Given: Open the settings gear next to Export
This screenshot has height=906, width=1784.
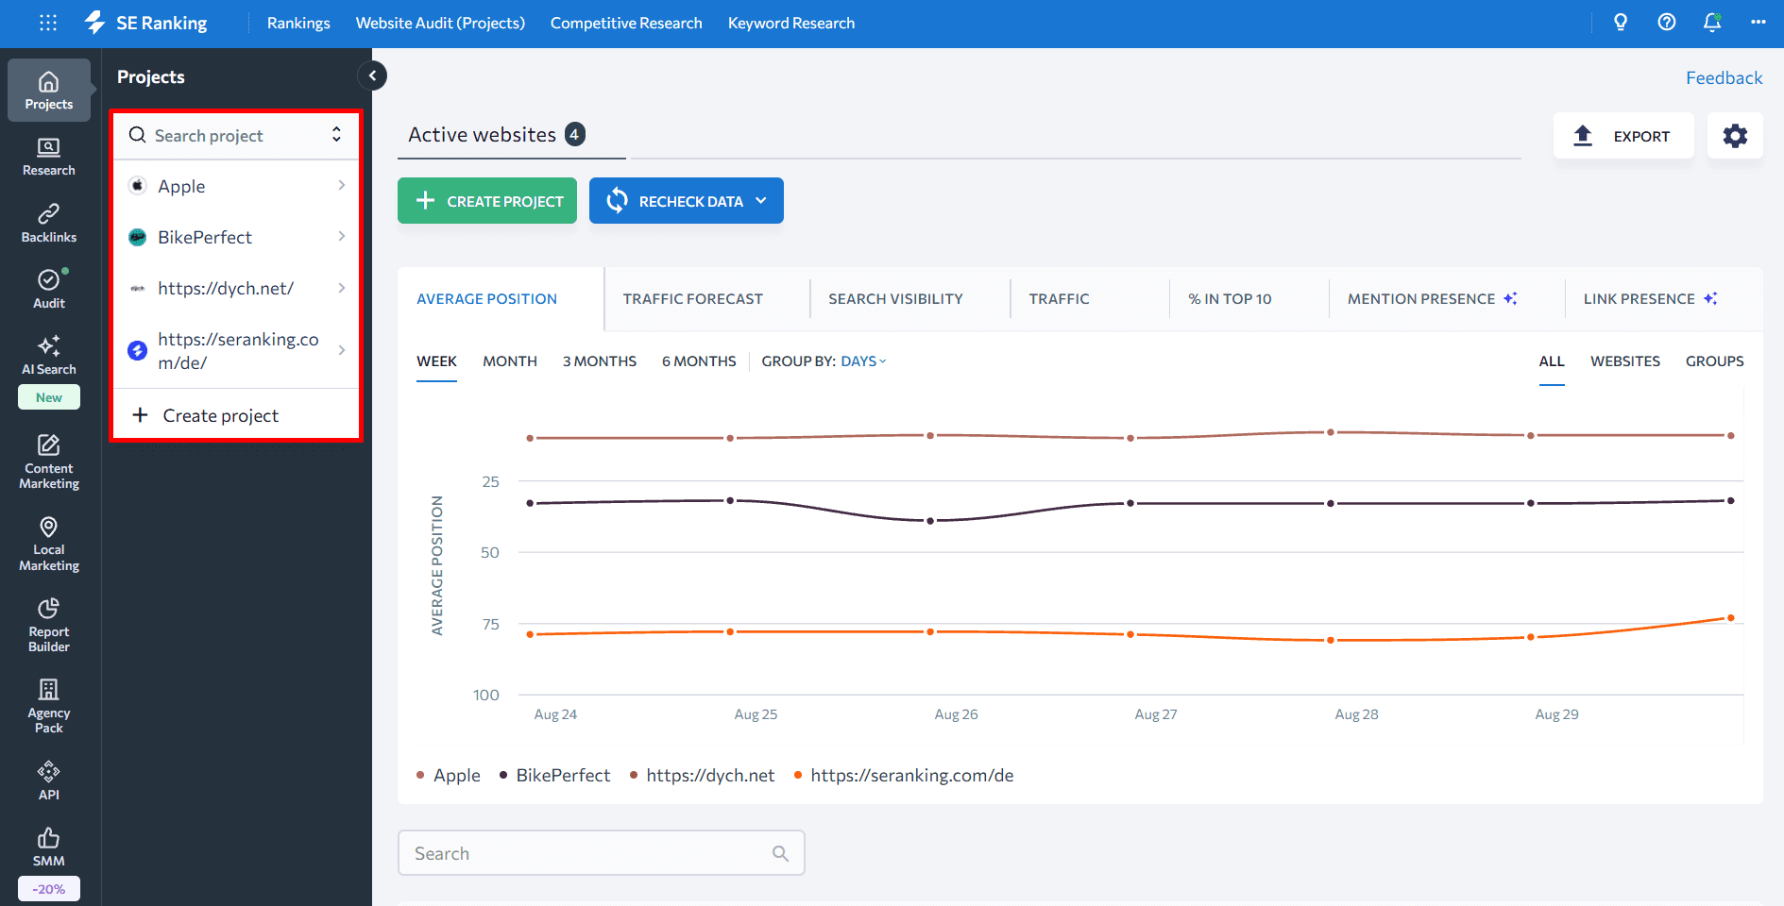Looking at the screenshot, I should pos(1735,136).
